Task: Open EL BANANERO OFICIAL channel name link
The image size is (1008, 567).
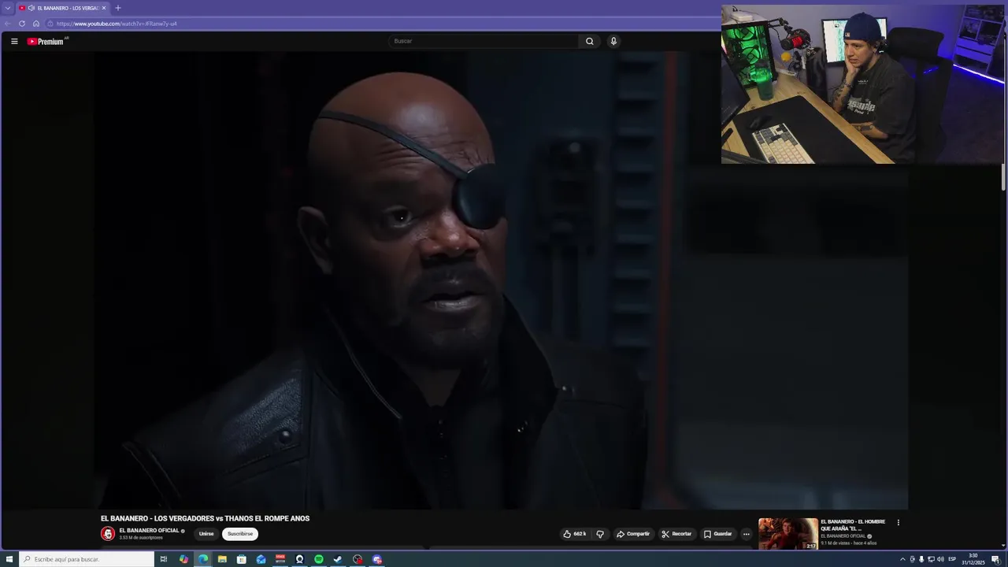Action: pyautogui.click(x=149, y=531)
